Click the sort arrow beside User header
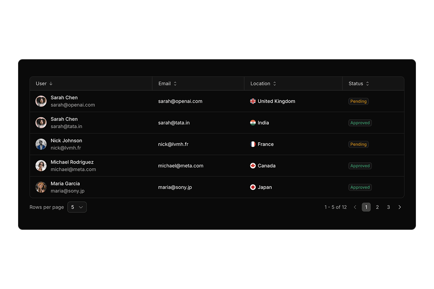Image resolution: width=434 pixels, height=289 pixels. (x=51, y=83)
